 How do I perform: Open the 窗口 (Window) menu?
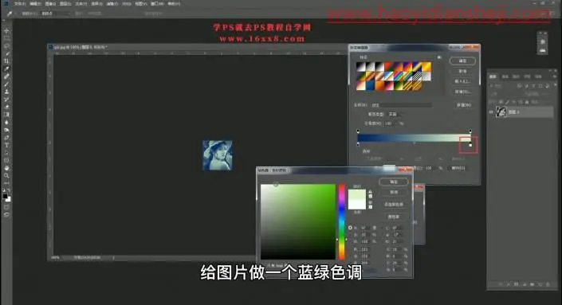[157, 3]
